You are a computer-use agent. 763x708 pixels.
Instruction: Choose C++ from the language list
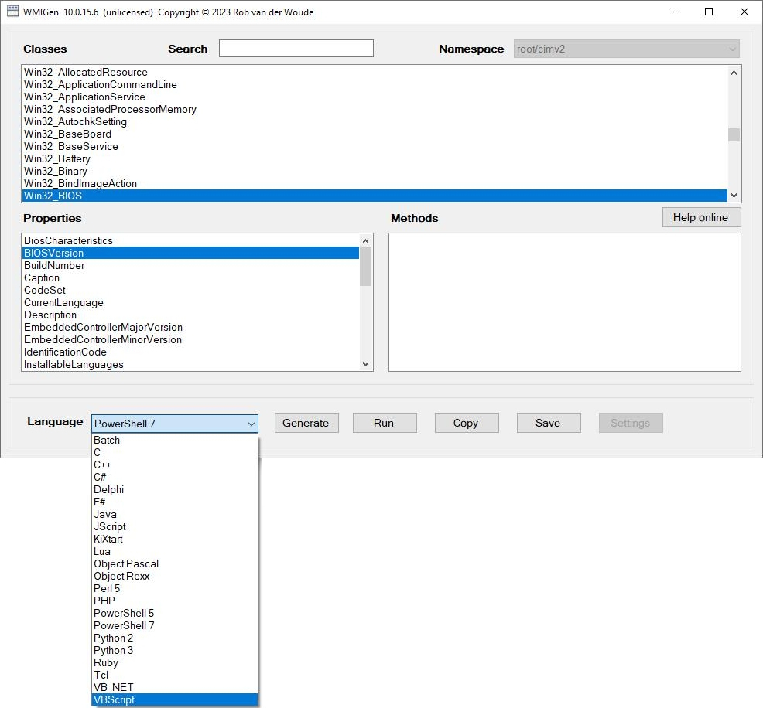(175, 465)
